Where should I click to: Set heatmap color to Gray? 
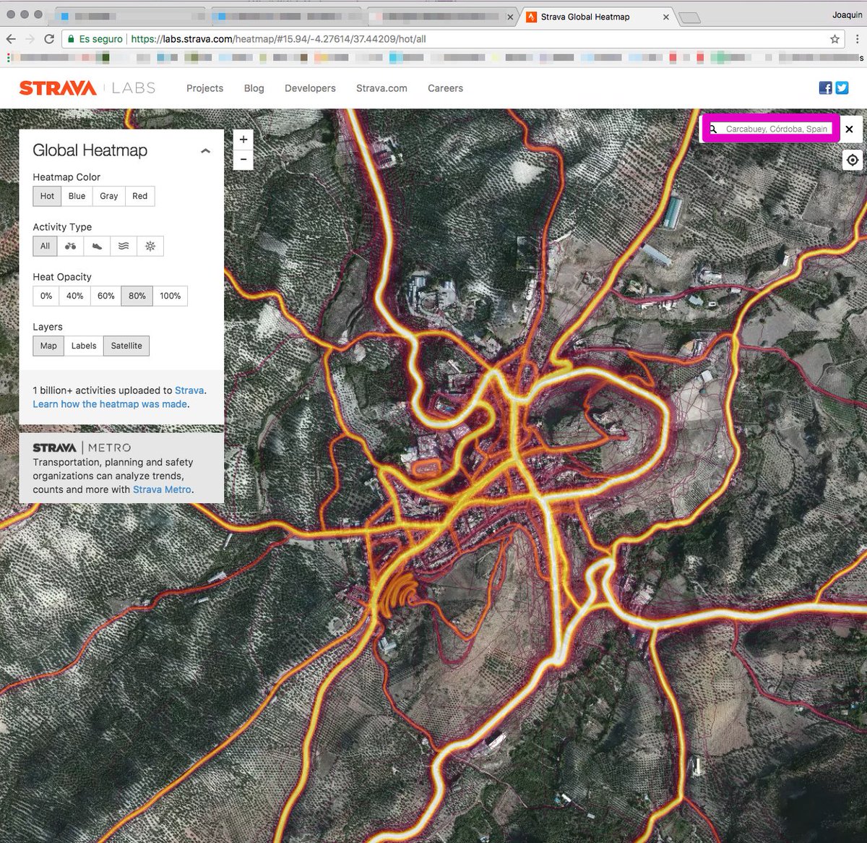pyautogui.click(x=108, y=196)
